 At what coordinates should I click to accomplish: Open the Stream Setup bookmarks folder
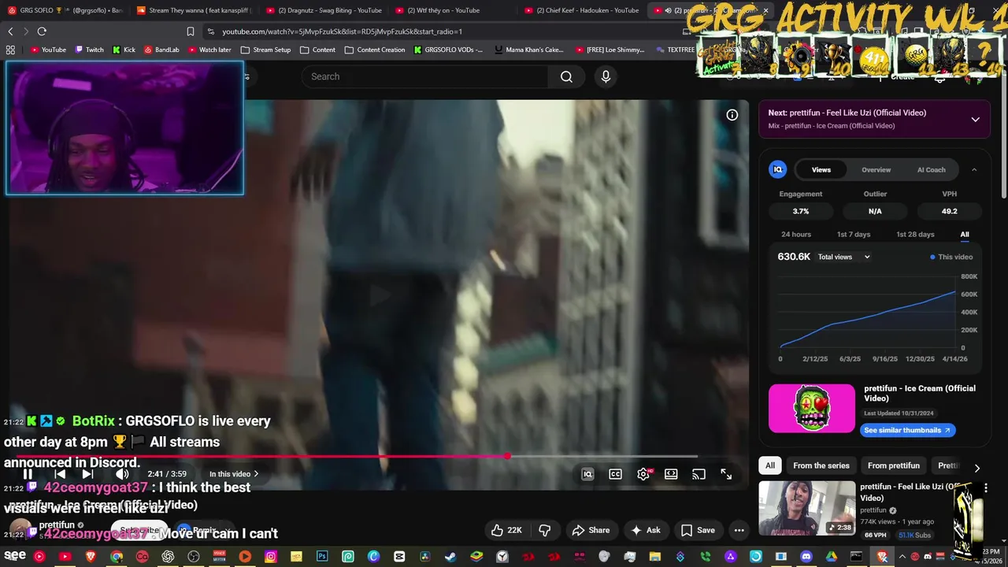pos(265,50)
